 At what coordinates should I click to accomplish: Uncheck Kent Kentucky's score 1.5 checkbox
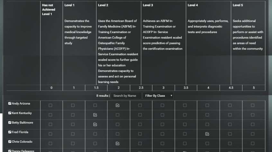click(x=95, y=115)
